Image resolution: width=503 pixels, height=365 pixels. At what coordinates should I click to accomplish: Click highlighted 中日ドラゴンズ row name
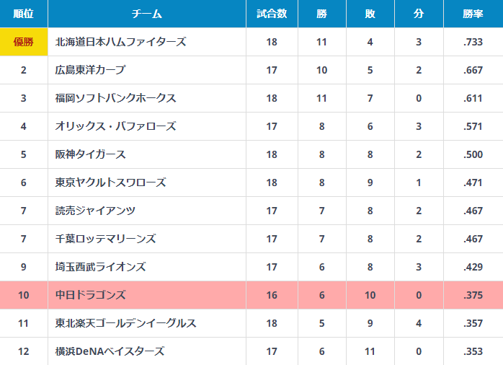coord(90,295)
